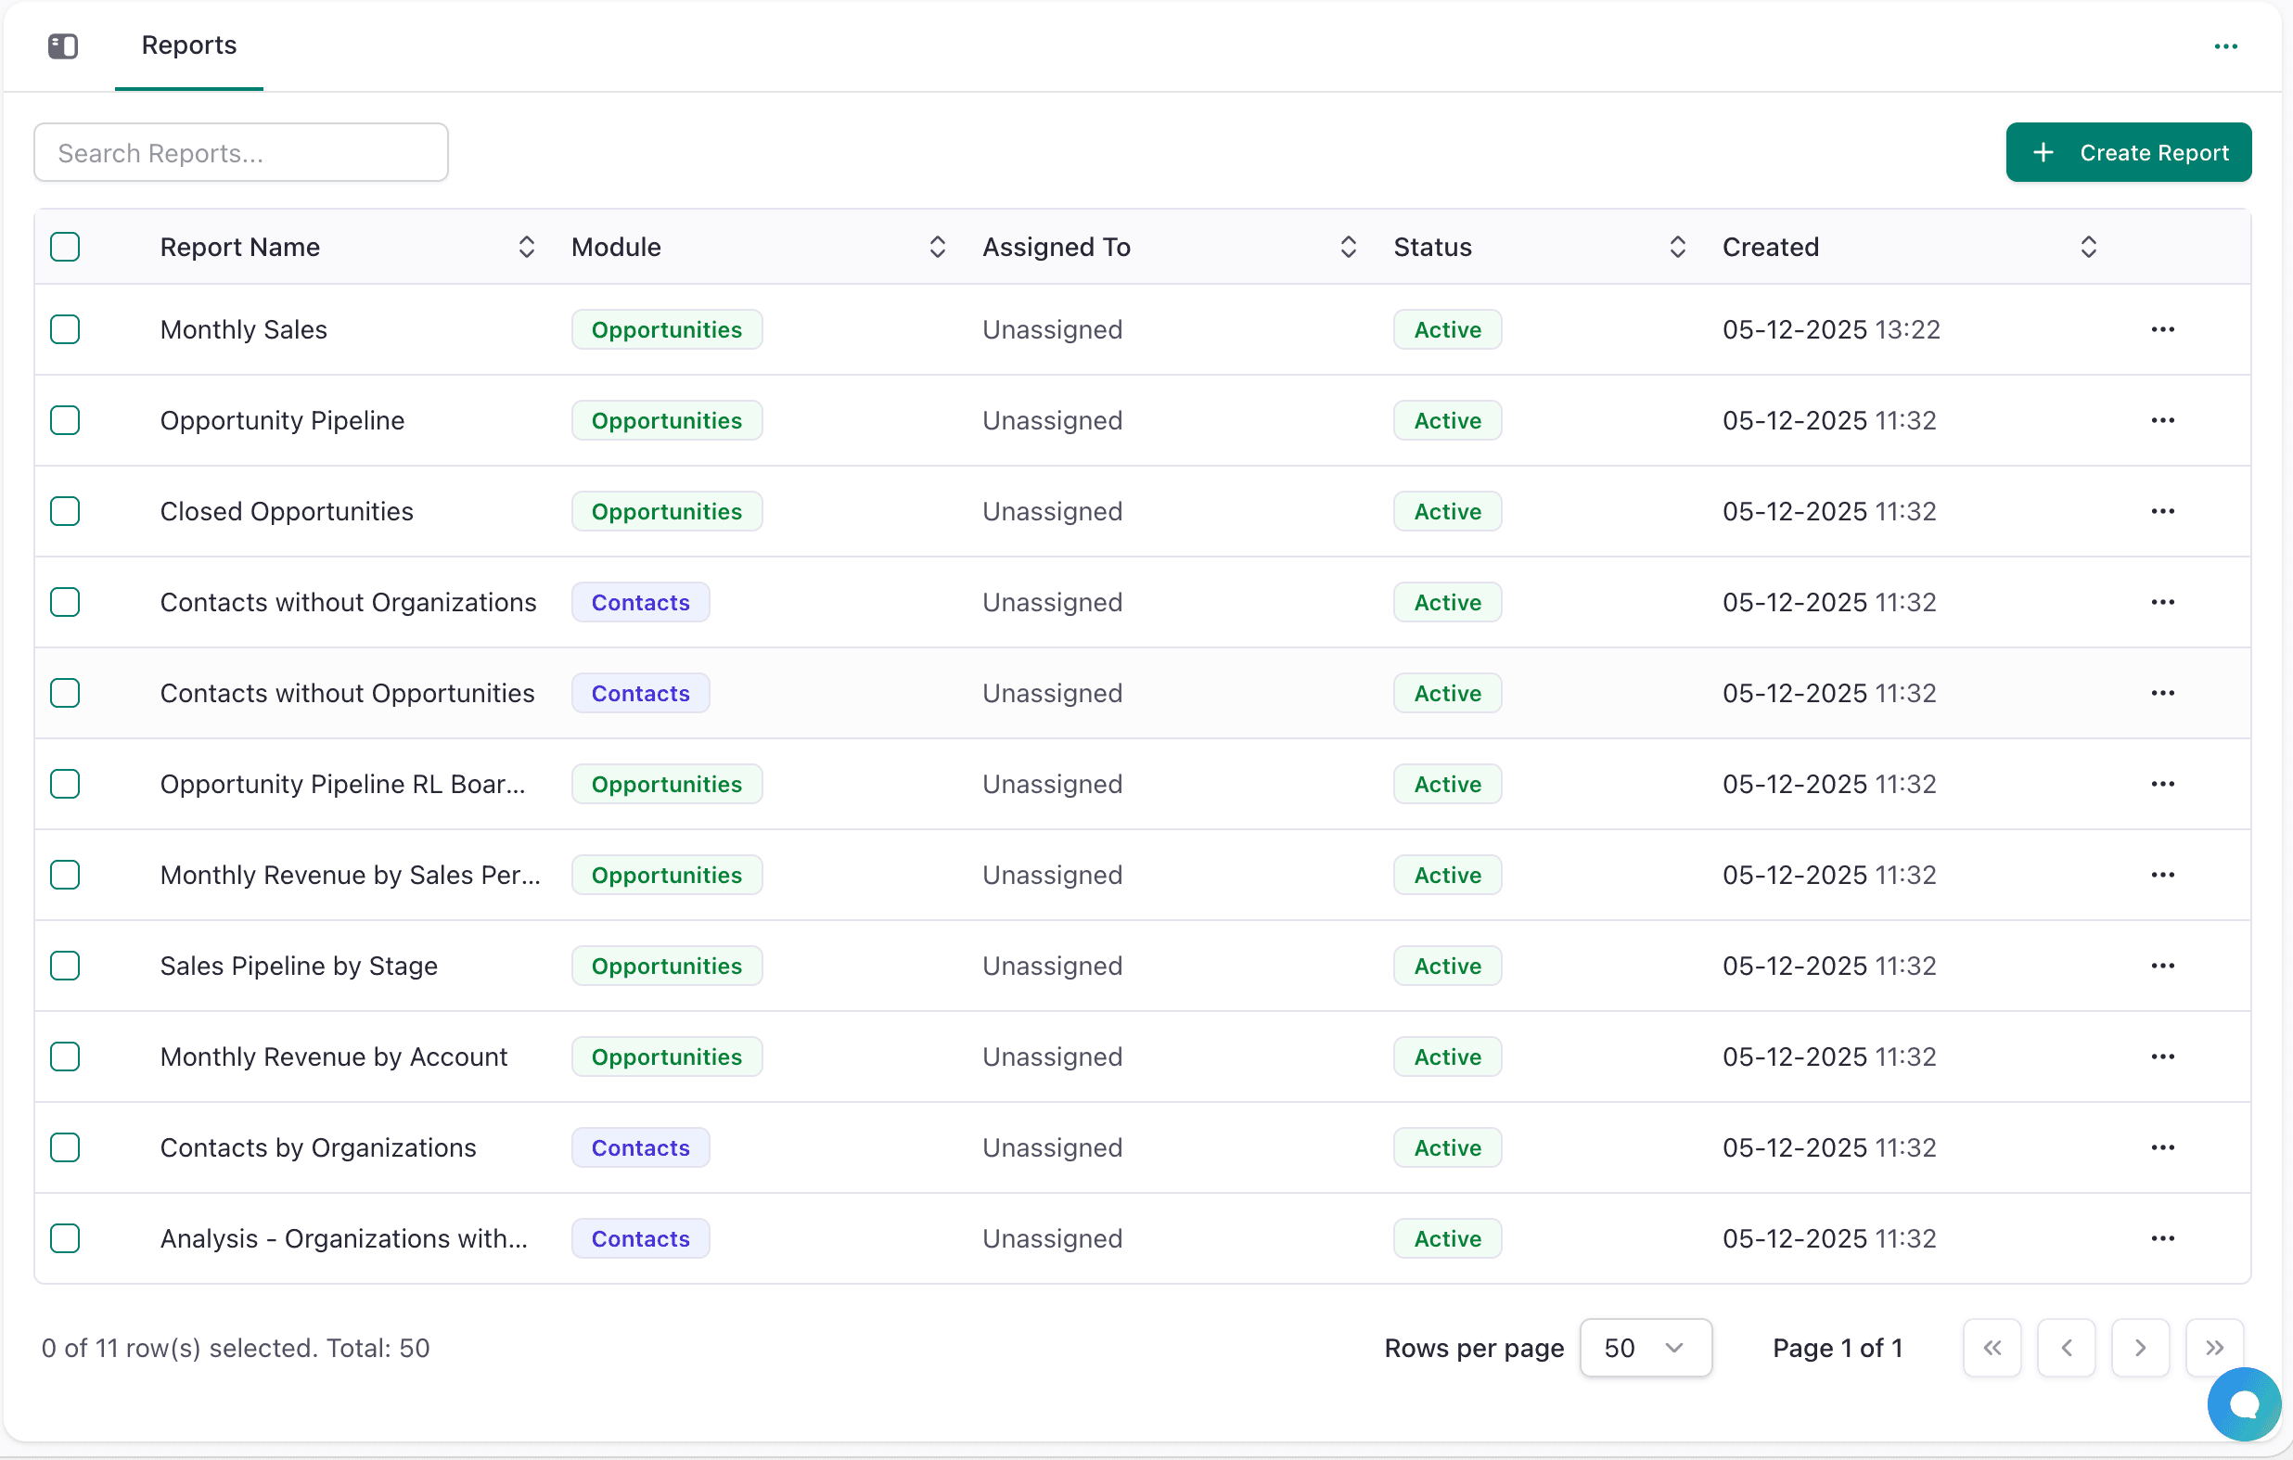Image resolution: width=2293 pixels, height=1460 pixels.
Task: Go to the first page
Action: [1992, 1348]
